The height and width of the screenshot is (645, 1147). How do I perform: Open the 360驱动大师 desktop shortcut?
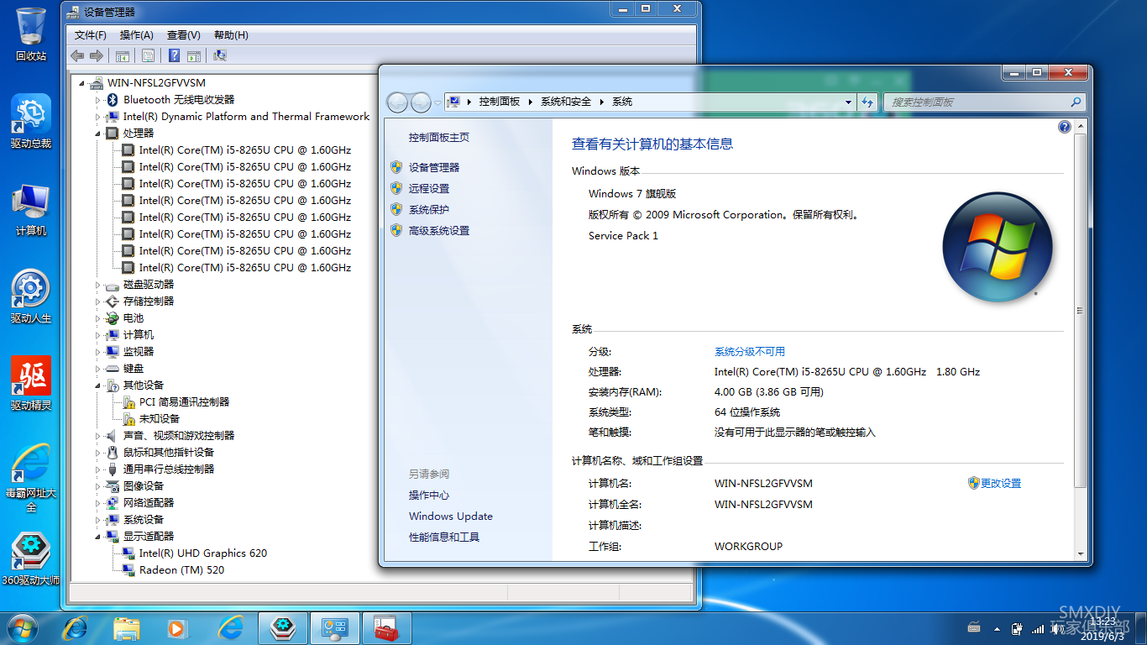click(x=31, y=558)
